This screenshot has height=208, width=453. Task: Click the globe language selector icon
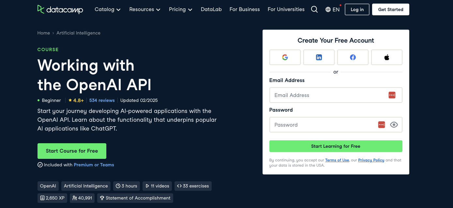coord(328,9)
